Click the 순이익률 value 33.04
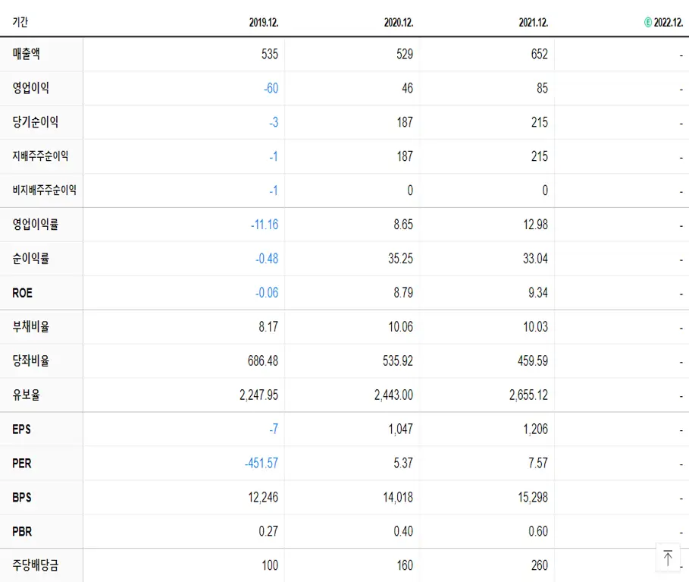 point(536,259)
